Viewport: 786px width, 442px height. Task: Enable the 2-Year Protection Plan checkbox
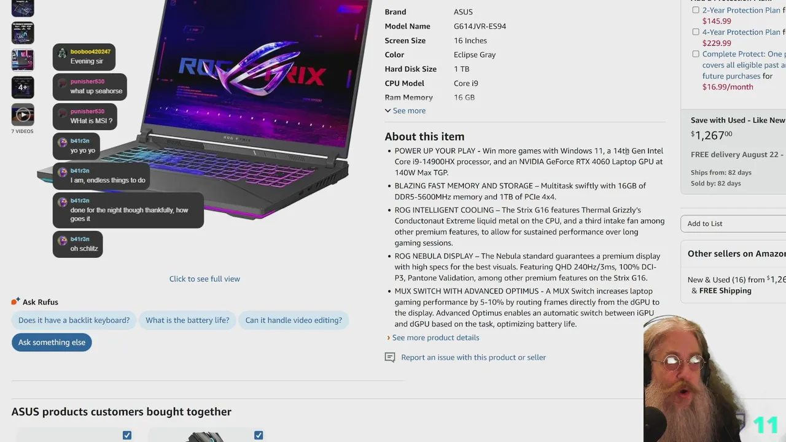(696, 10)
